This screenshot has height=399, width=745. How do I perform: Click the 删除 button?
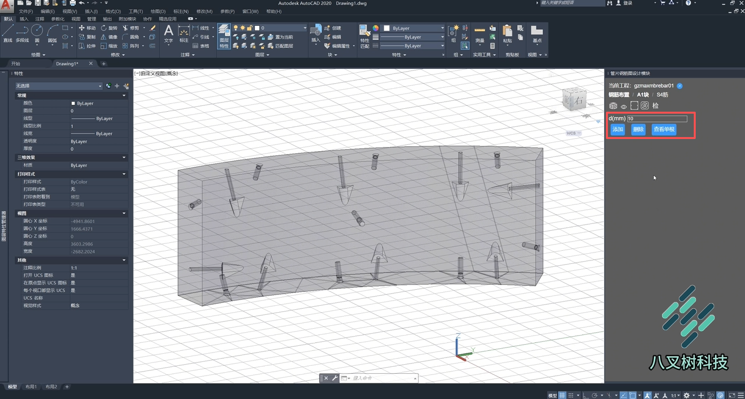[x=638, y=129]
